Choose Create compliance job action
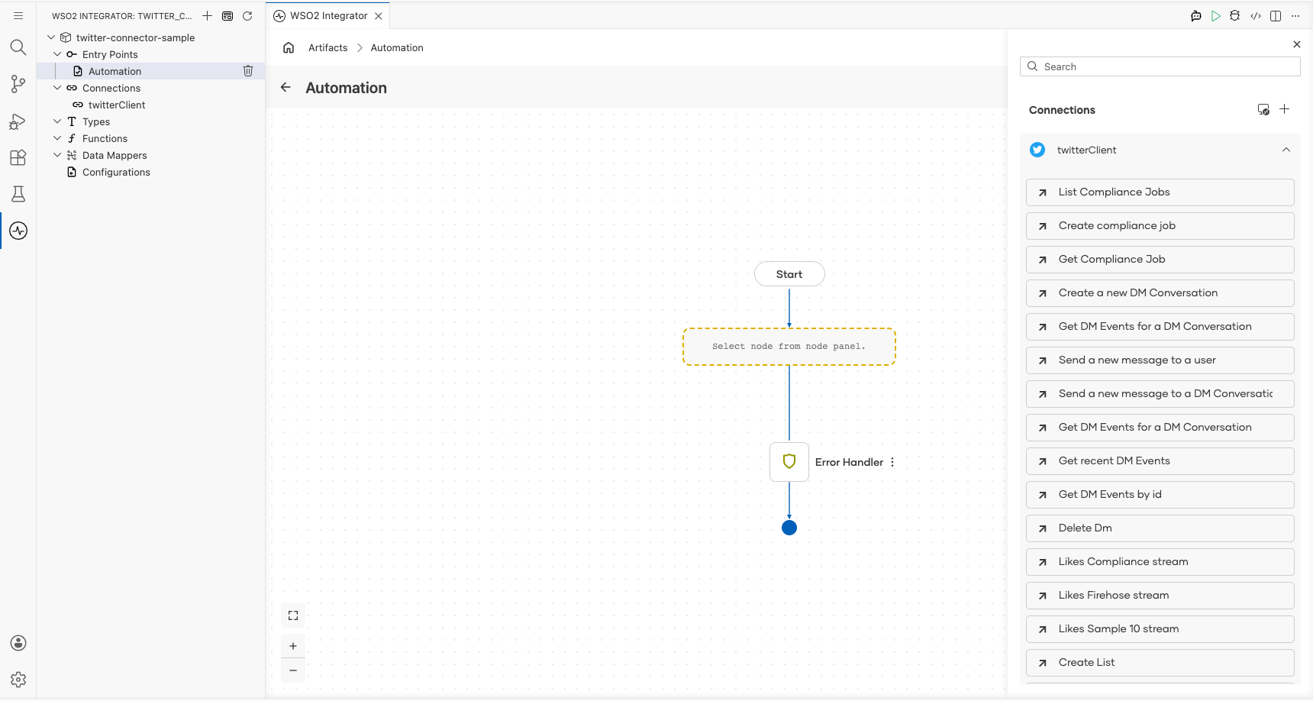Image resolution: width=1313 pixels, height=701 pixels. (x=1160, y=226)
